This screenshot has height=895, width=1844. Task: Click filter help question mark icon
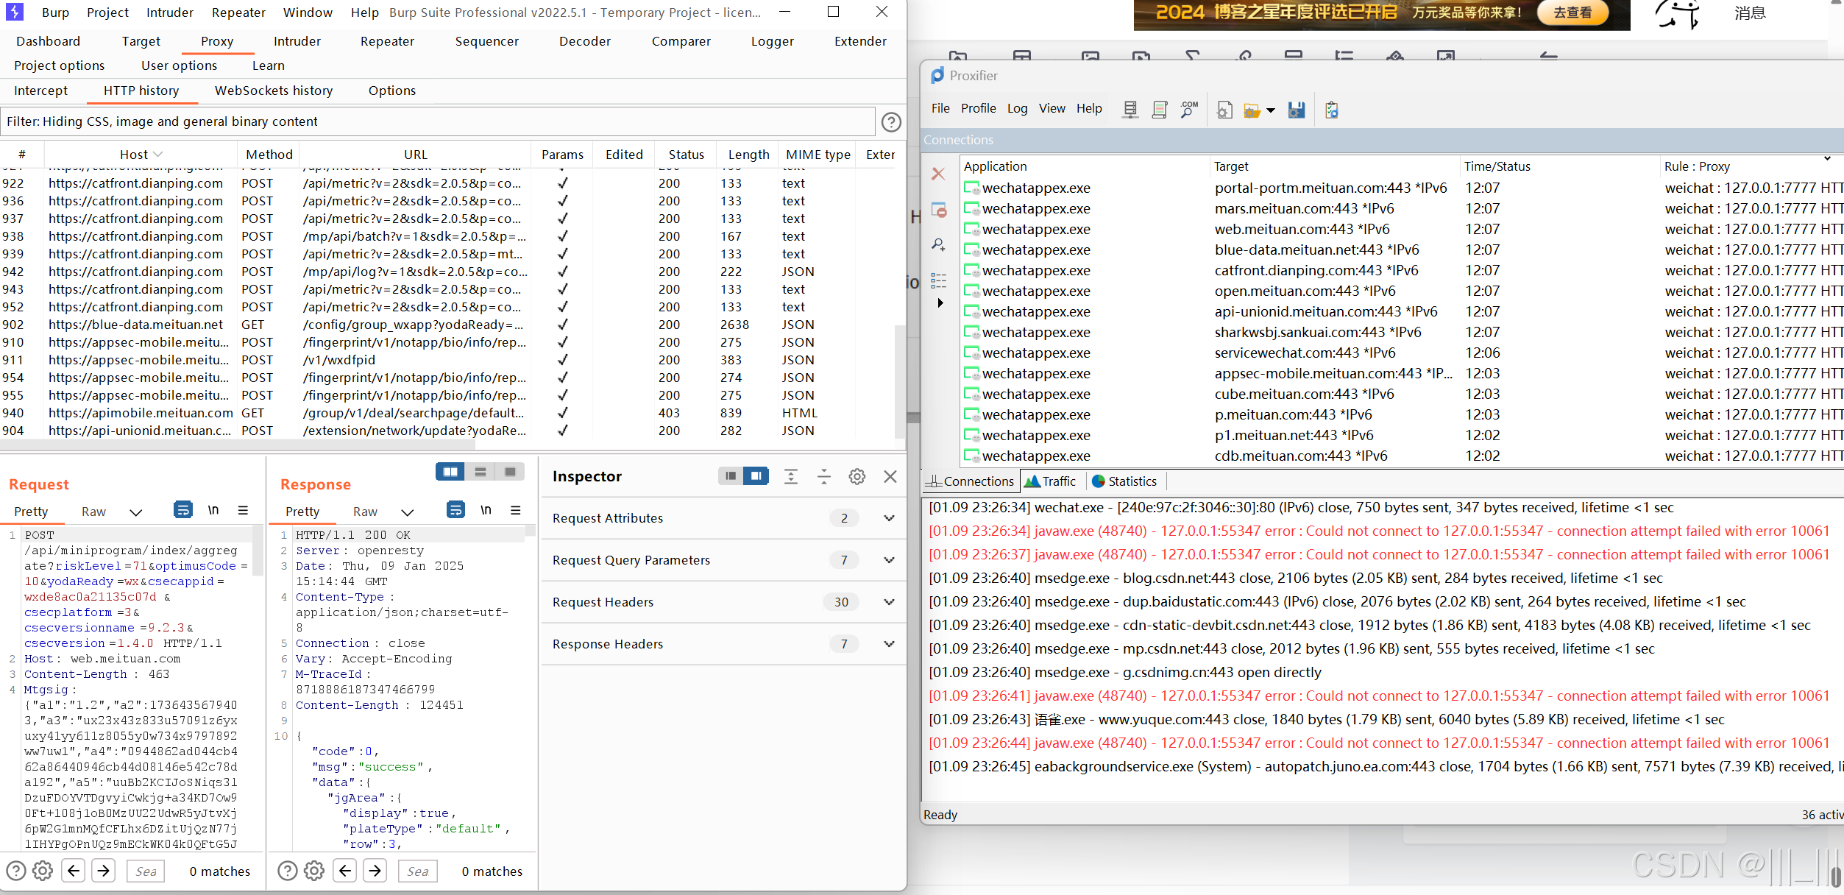[891, 122]
